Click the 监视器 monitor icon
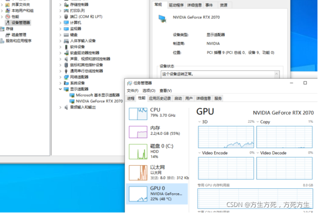The image size is (318, 213). click(x=66, y=29)
